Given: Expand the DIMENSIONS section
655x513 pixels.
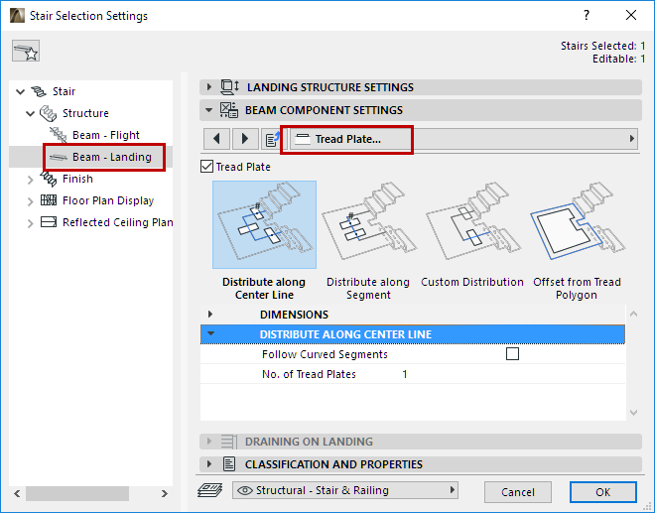Looking at the screenshot, I should click(210, 315).
